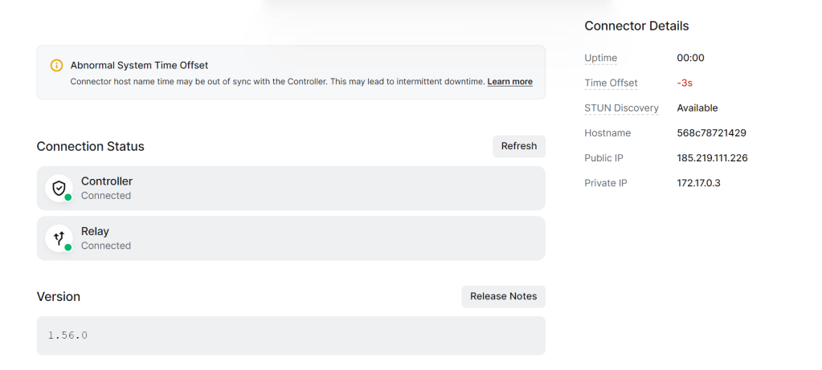This screenshot has height=370, width=822.
Task: Click the Controller shield icon
Action: pyautogui.click(x=59, y=188)
